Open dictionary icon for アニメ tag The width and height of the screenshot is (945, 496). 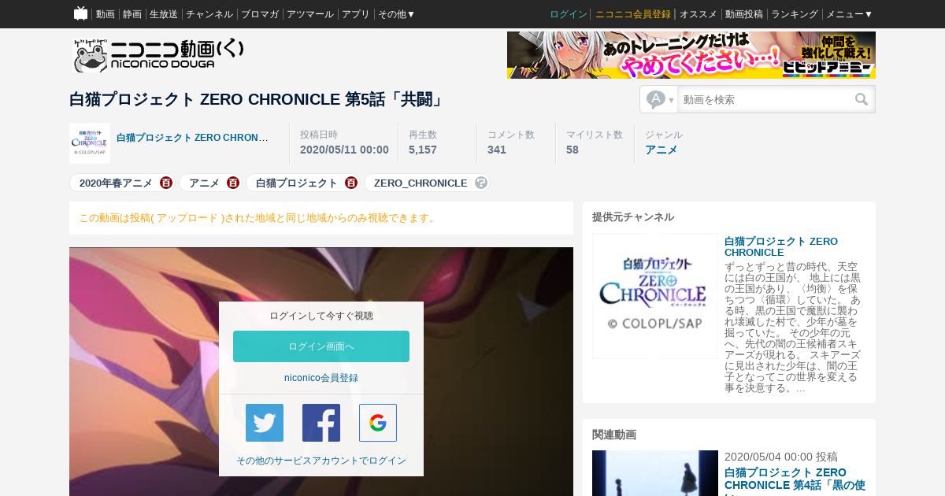233,183
